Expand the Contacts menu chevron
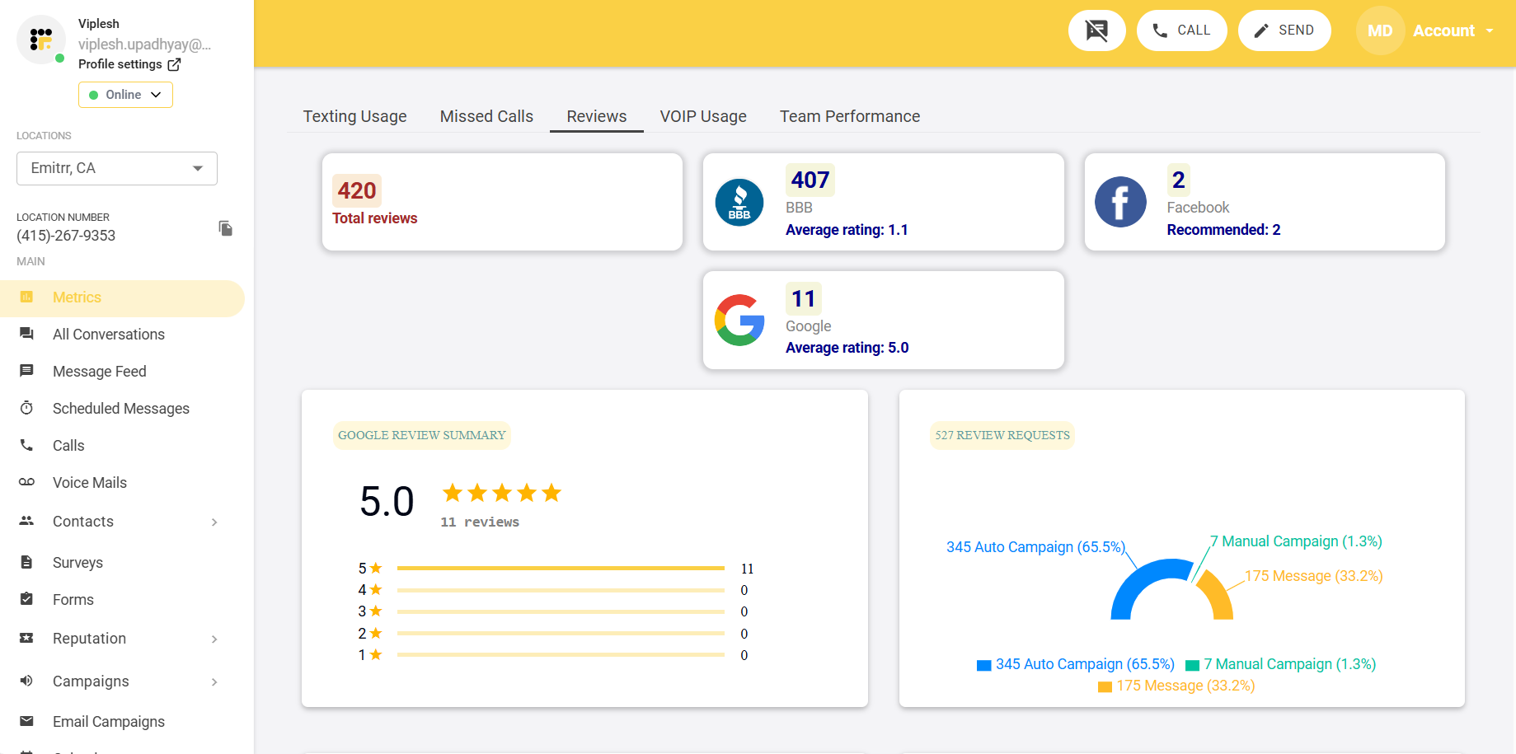 pos(214,522)
